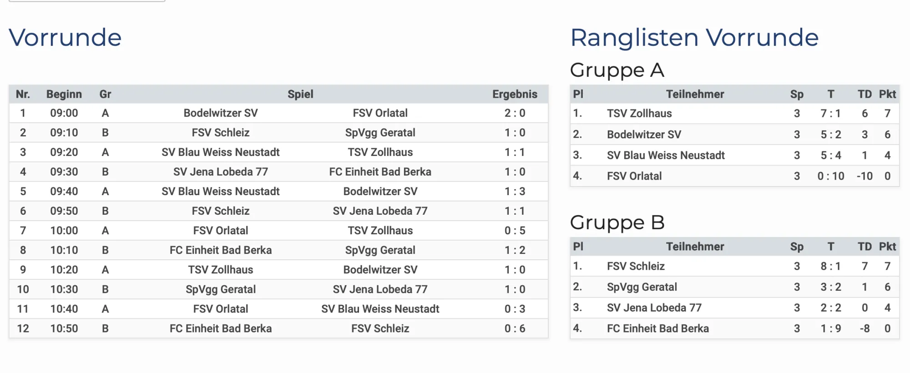Click the Spiel column header
This screenshot has width=910, height=373.
(300, 94)
